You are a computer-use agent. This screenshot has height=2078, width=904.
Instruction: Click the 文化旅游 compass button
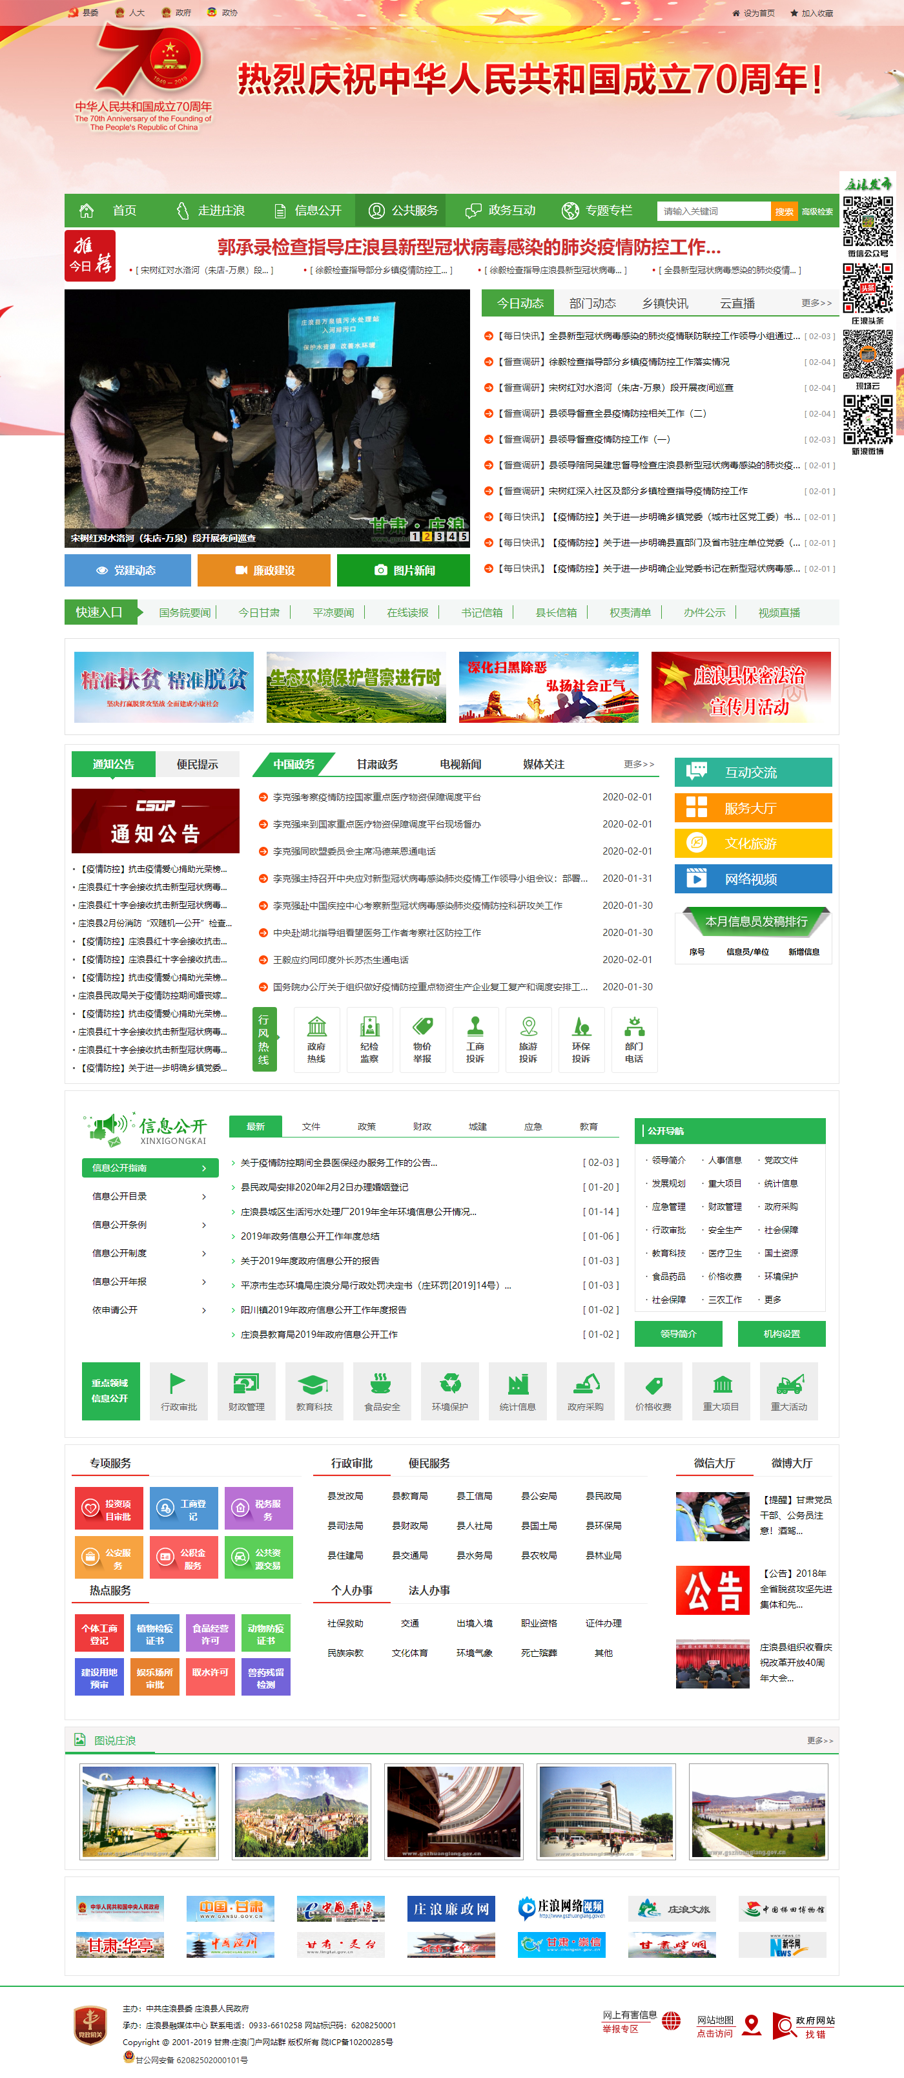point(753,843)
